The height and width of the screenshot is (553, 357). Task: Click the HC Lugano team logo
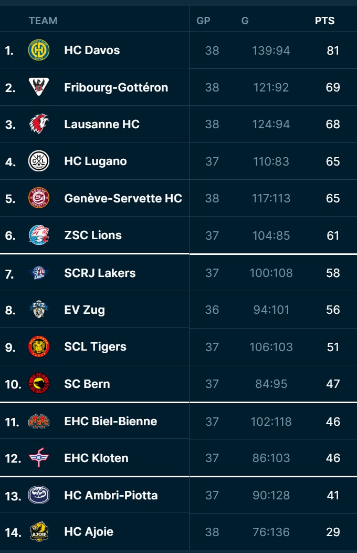tap(38, 161)
